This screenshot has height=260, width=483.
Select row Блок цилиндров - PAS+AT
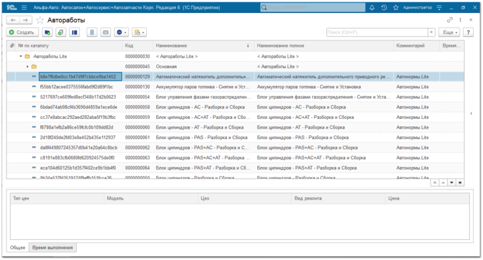click(x=235, y=168)
